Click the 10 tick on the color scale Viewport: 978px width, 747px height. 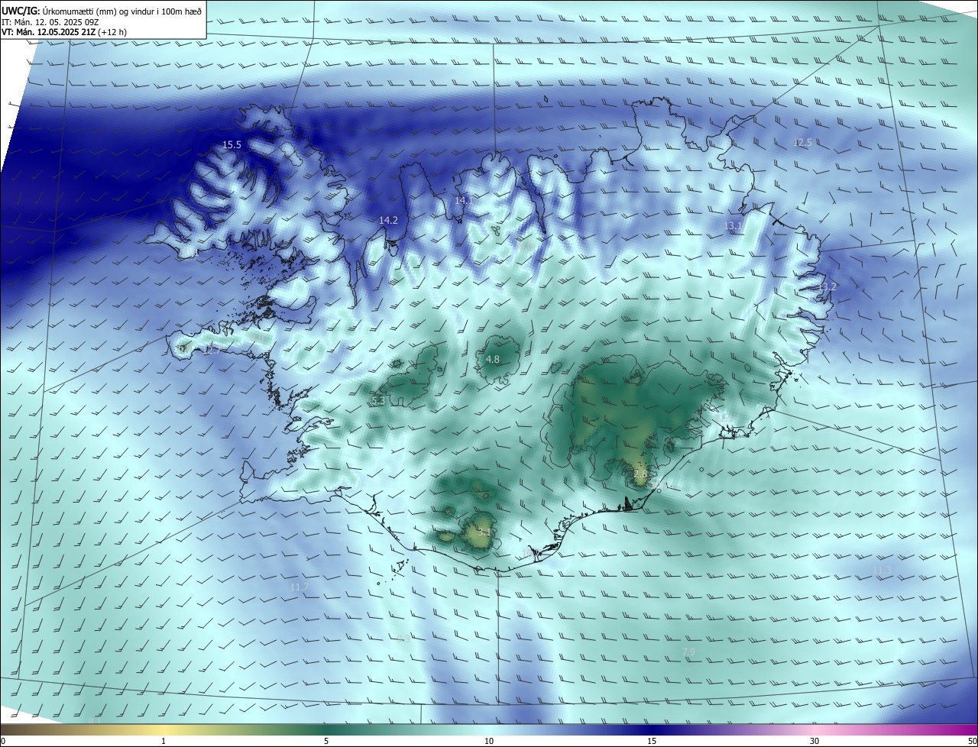point(489,741)
